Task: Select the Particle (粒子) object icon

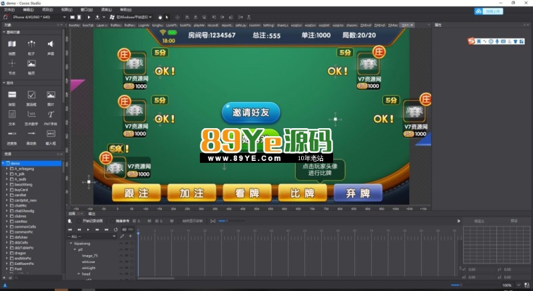Action: pos(31,44)
